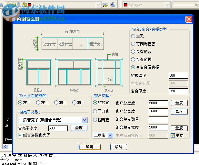Image resolution: width=199 pixels, height=165 pixels.
Task: Click the 组合单元宽度 input field
Action: click(x=158, y=127)
